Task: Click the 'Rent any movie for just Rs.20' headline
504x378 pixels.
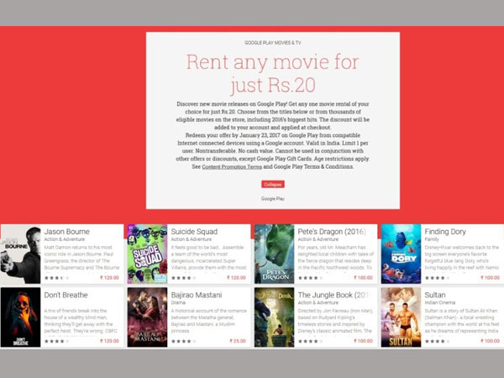Action: point(272,74)
